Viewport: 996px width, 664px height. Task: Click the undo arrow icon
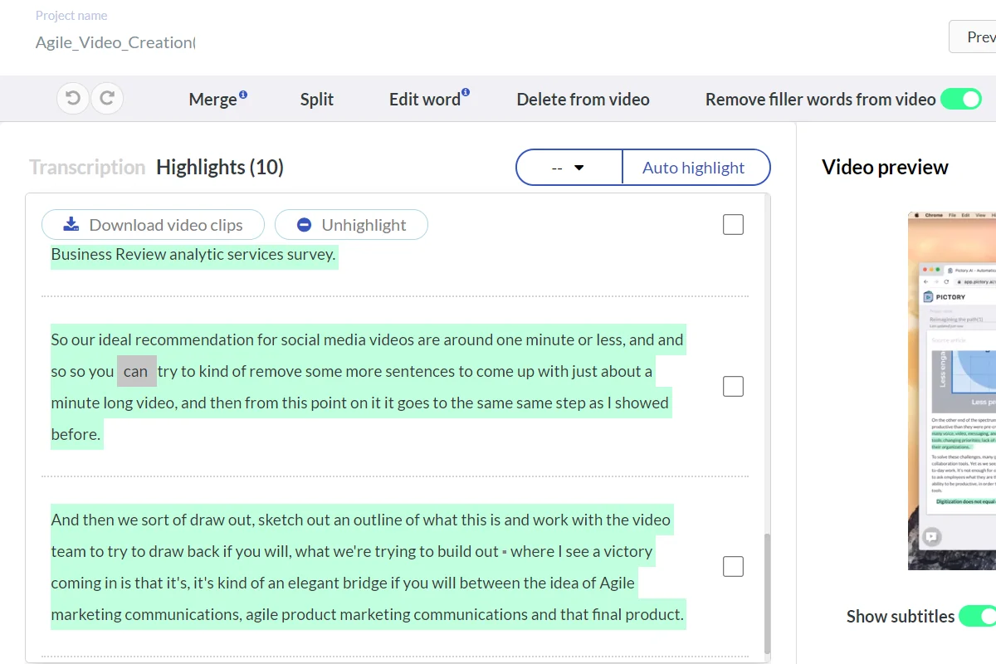coord(73,99)
